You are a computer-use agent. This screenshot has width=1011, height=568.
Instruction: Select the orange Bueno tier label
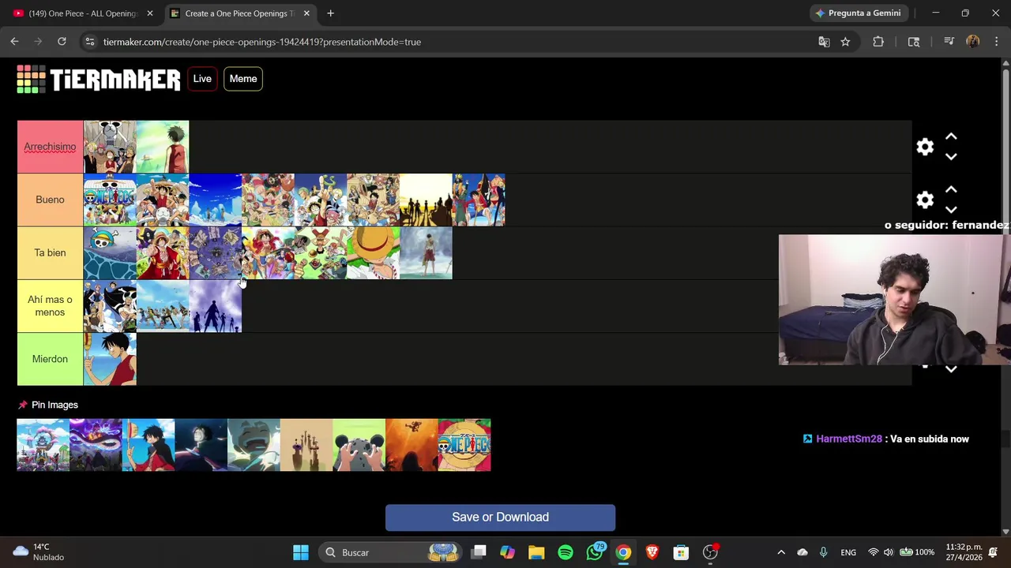(x=50, y=200)
